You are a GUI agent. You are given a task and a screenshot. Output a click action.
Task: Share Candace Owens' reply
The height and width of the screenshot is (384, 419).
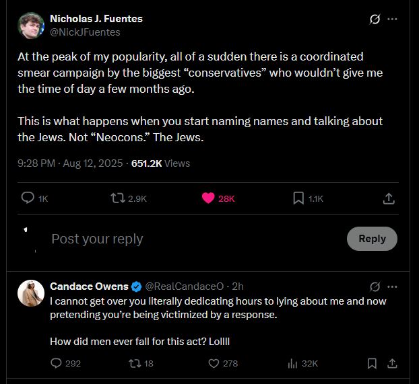pyautogui.click(x=391, y=363)
